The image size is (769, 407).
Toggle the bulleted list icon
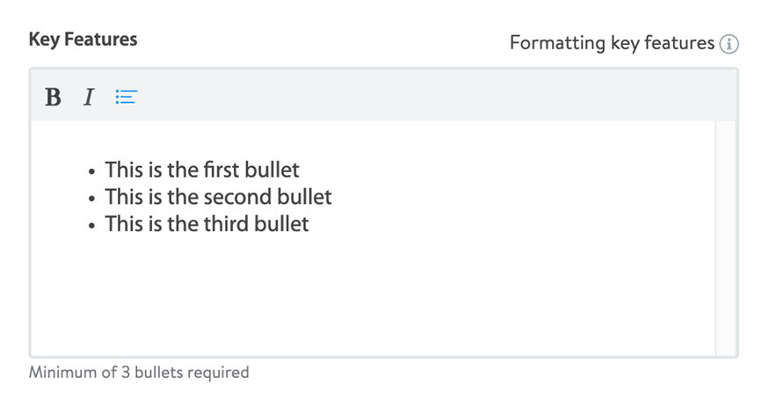click(127, 97)
